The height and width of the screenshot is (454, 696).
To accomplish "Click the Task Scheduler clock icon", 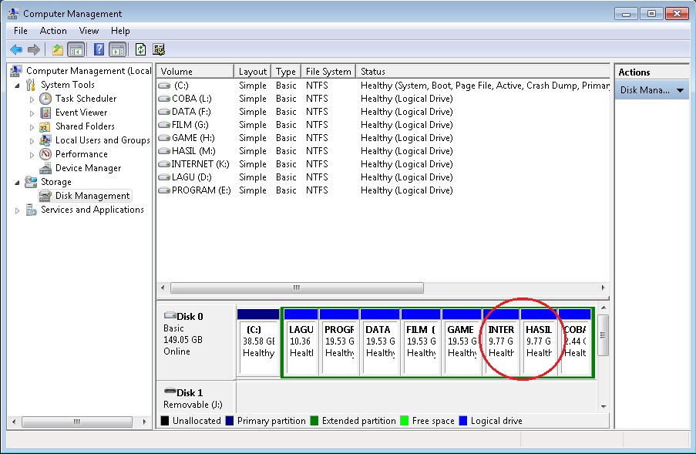I will (45, 99).
